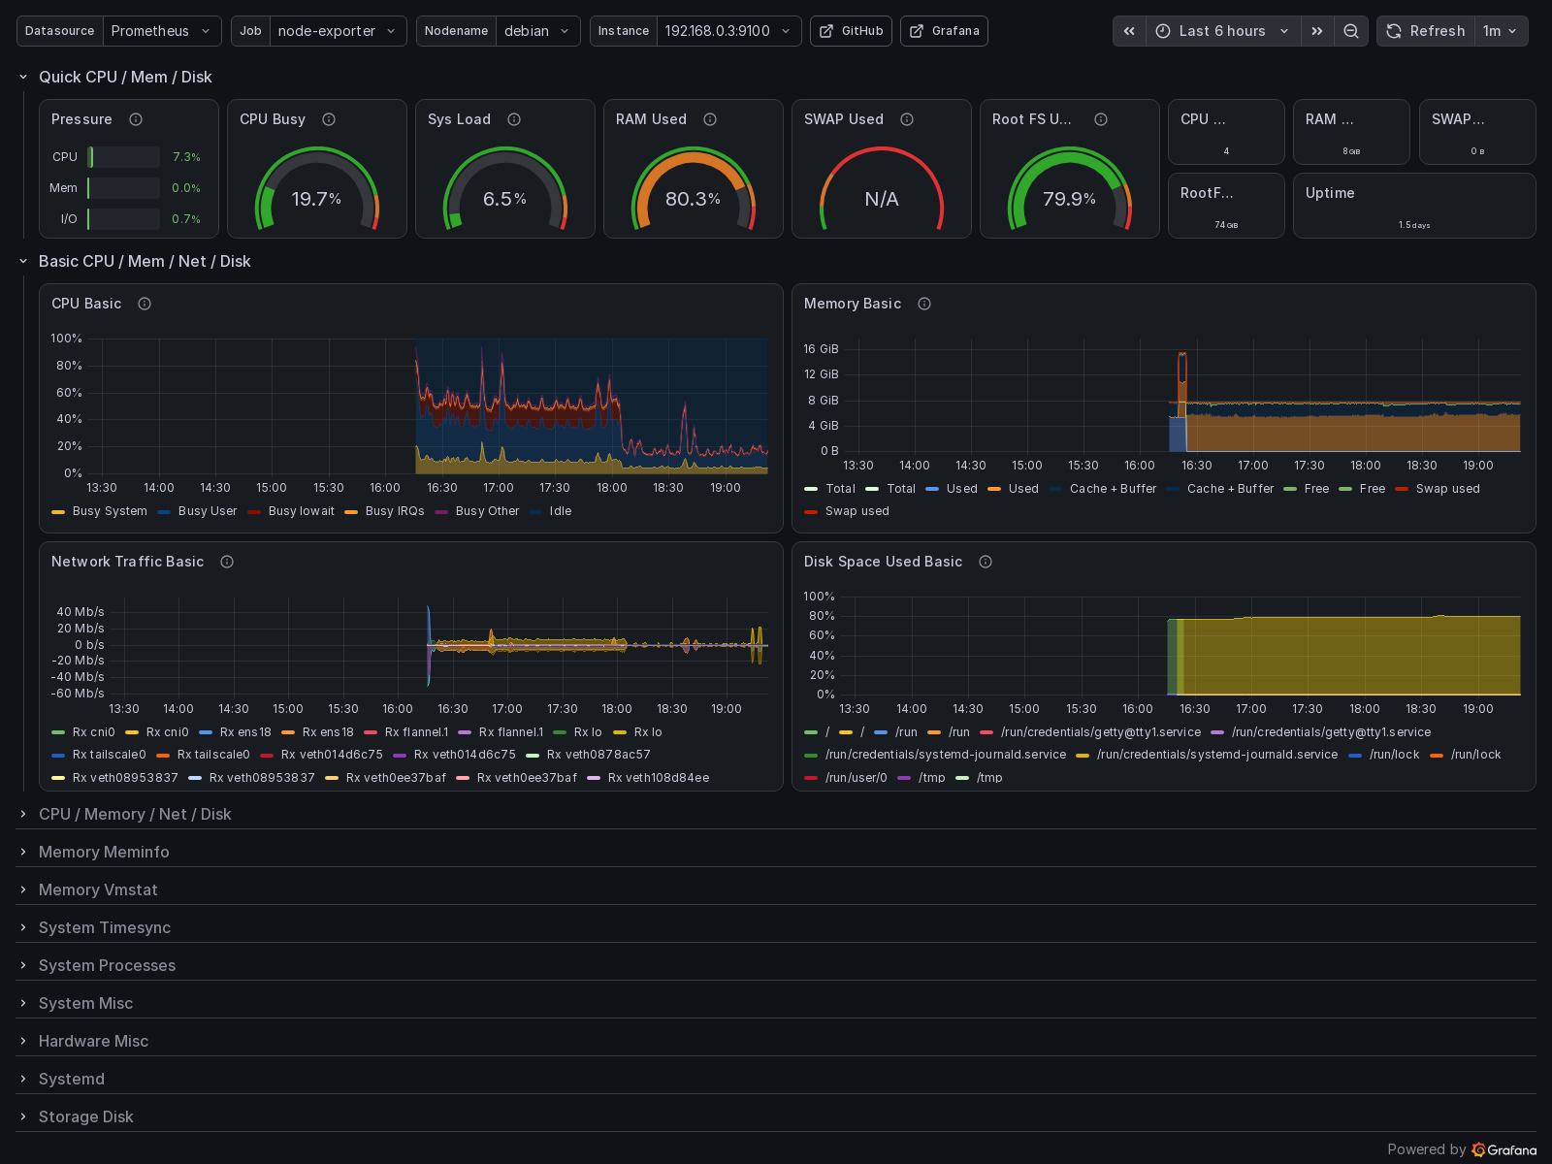Viewport: 1552px width, 1164px height.
Task: Click the SWAP Used N/A gauge
Action: (x=881, y=189)
